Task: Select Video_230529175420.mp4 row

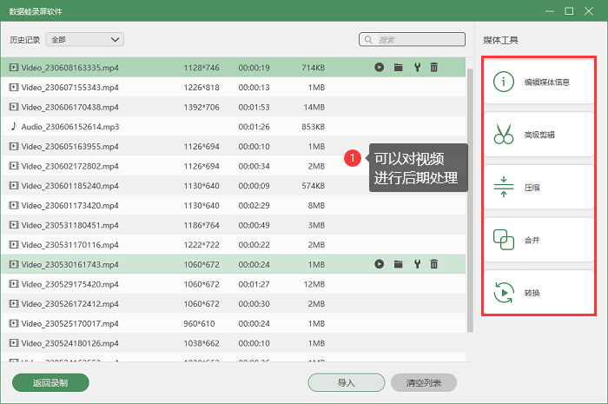Action: 234,284
